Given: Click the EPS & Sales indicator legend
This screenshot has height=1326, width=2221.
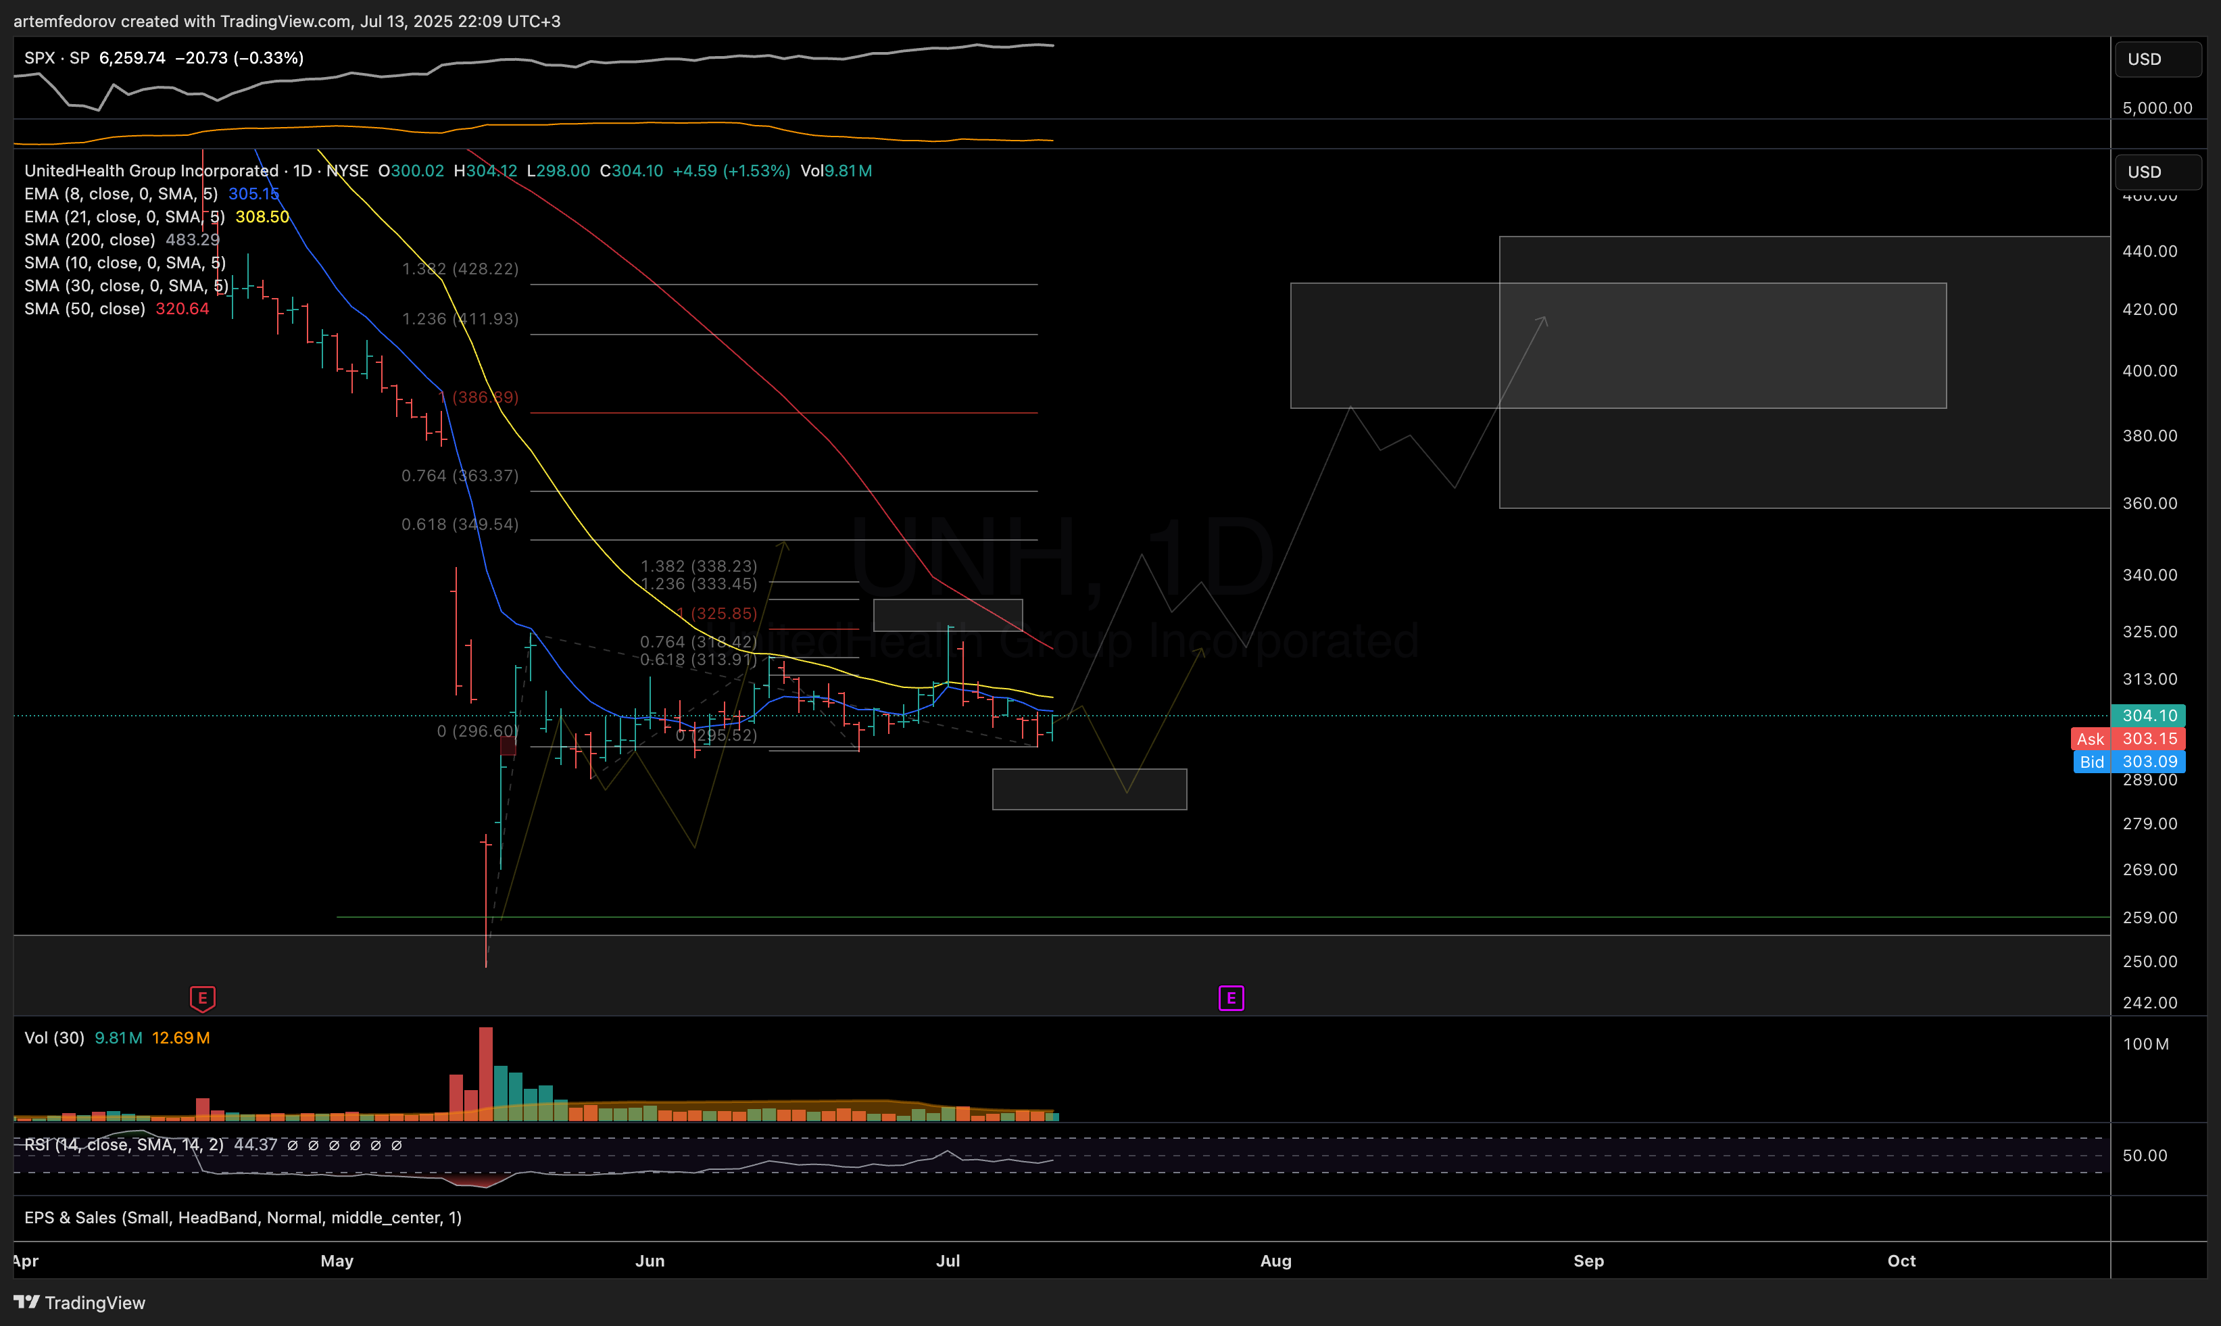Looking at the screenshot, I should click(243, 1218).
